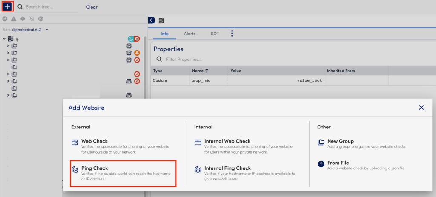
Task: Select Internal Web Check
Action: click(x=227, y=141)
